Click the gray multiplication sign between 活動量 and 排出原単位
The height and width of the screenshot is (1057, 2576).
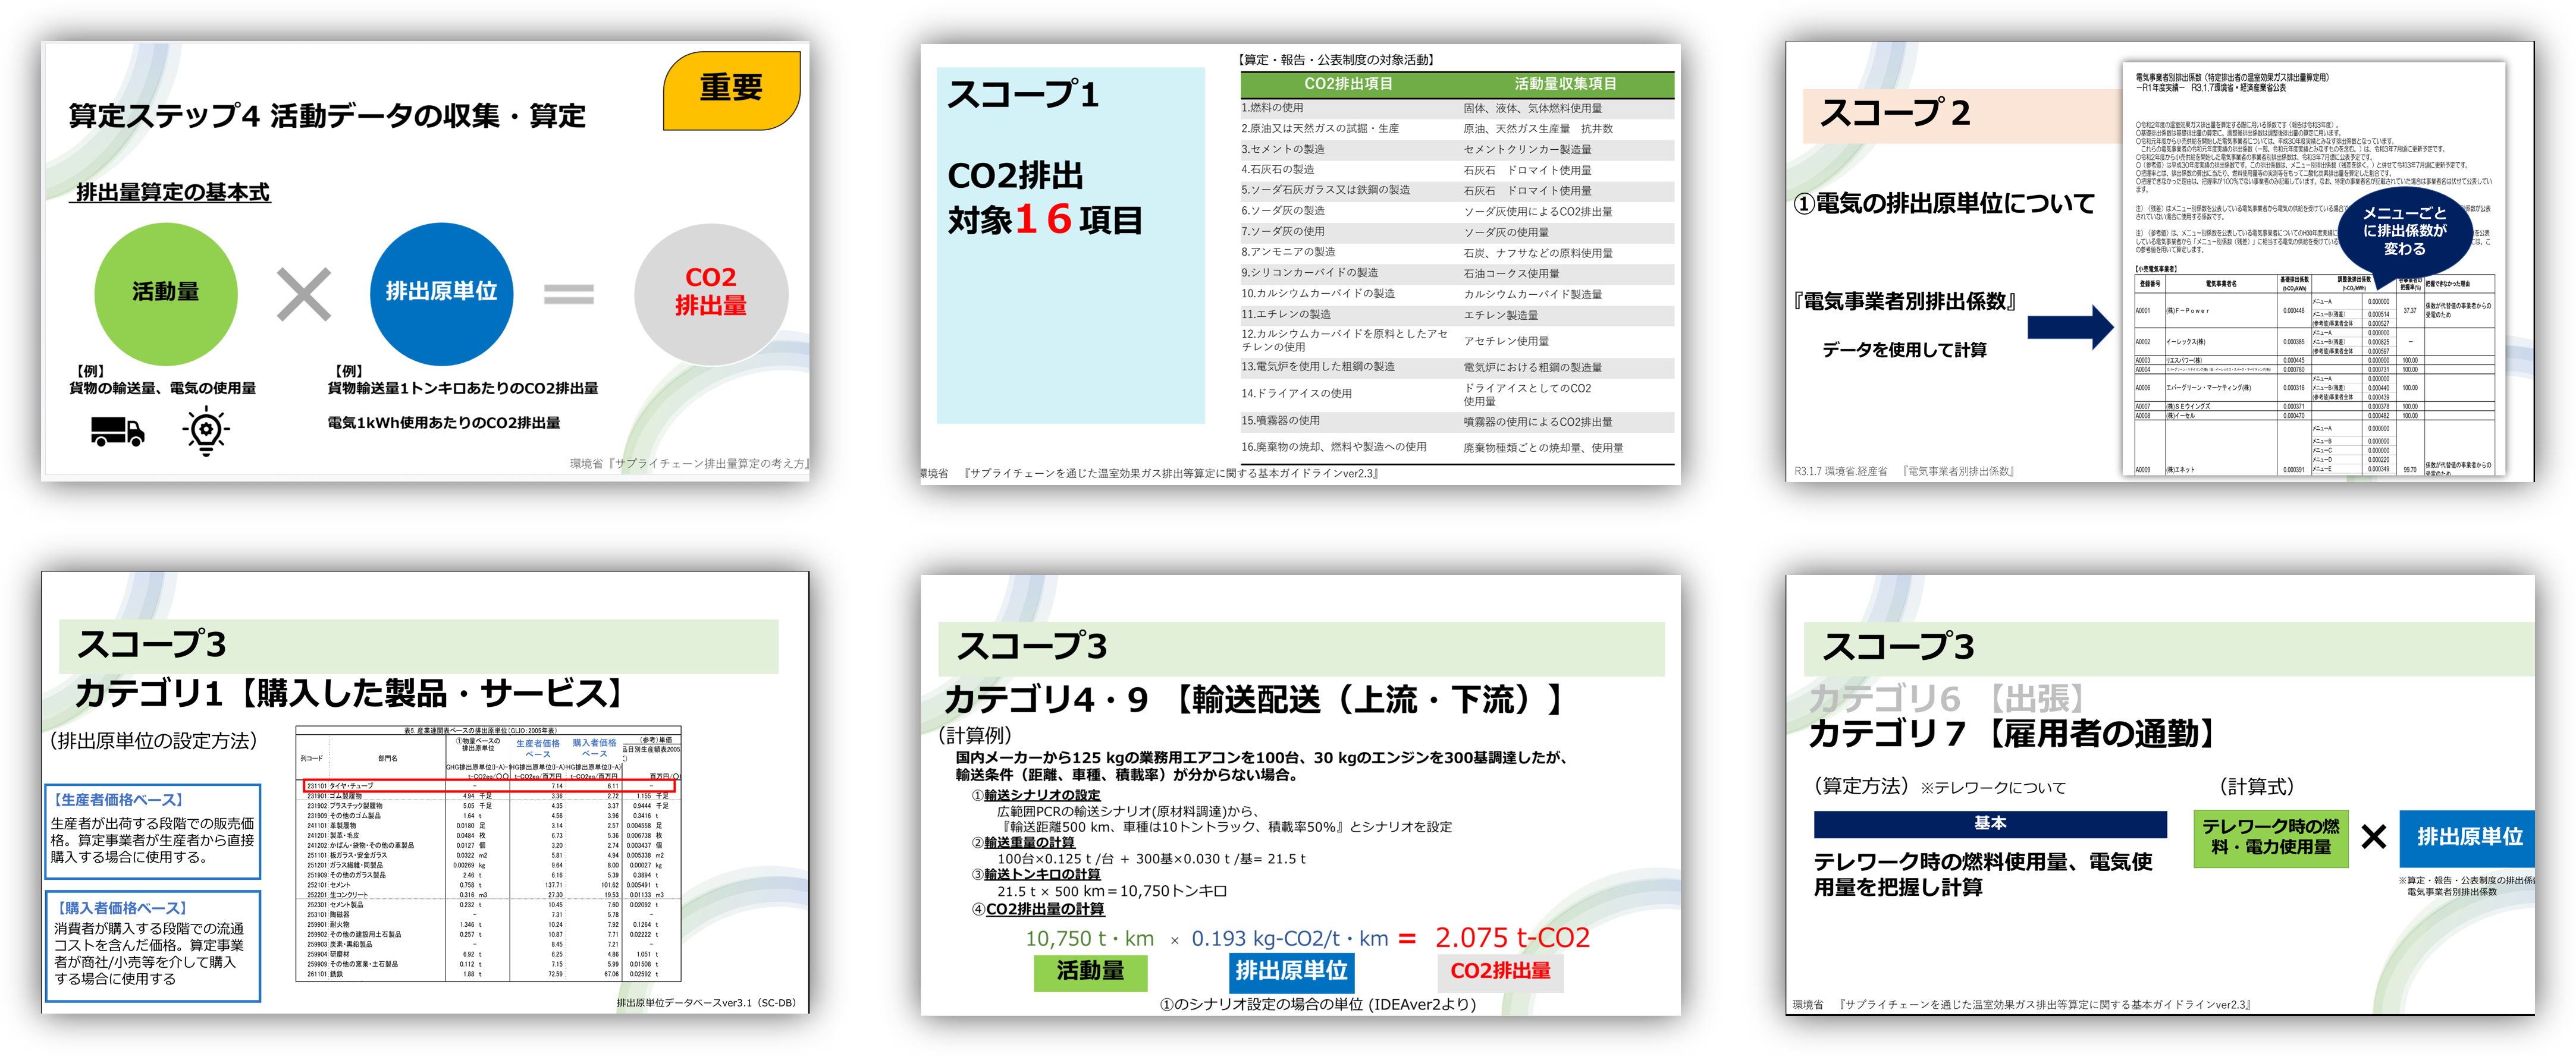click(304, 295)
